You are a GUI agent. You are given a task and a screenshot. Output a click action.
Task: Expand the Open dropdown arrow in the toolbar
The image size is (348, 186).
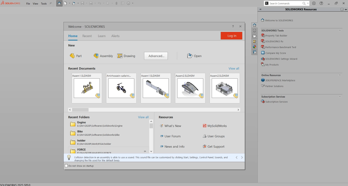[x=78, y=3]
